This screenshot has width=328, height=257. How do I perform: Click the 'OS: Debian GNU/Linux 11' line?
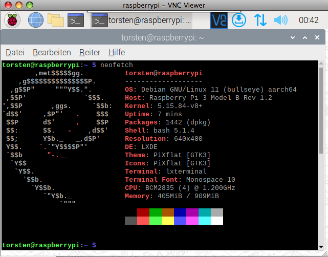[x=211, y=90]
